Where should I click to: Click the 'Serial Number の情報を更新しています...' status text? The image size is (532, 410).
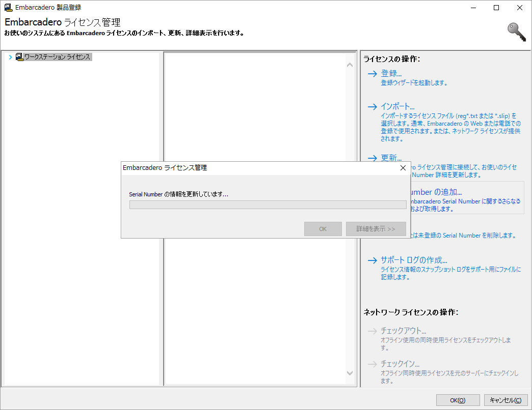tap(178, 194)
